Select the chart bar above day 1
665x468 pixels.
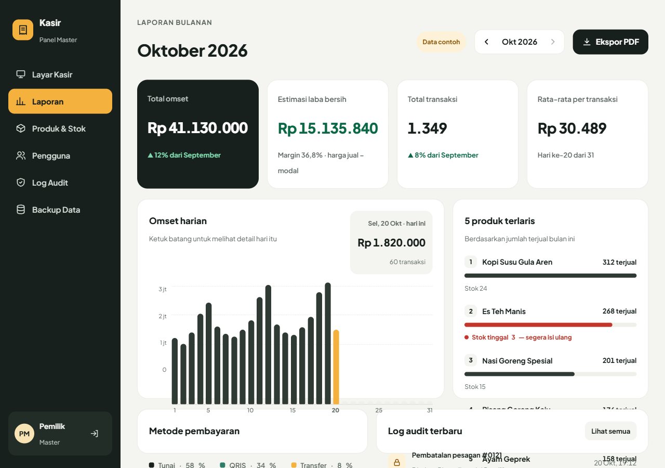pos(175,371)
